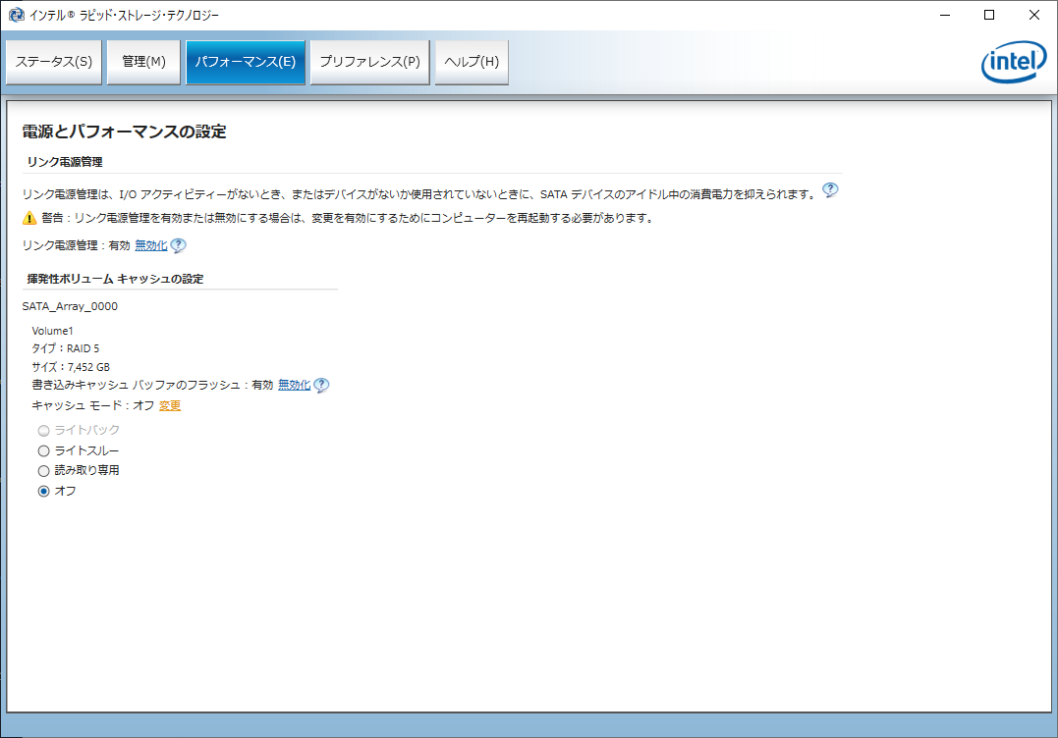
Task: Select the パフォーマンス(E) tab
Action: (246, 62)
